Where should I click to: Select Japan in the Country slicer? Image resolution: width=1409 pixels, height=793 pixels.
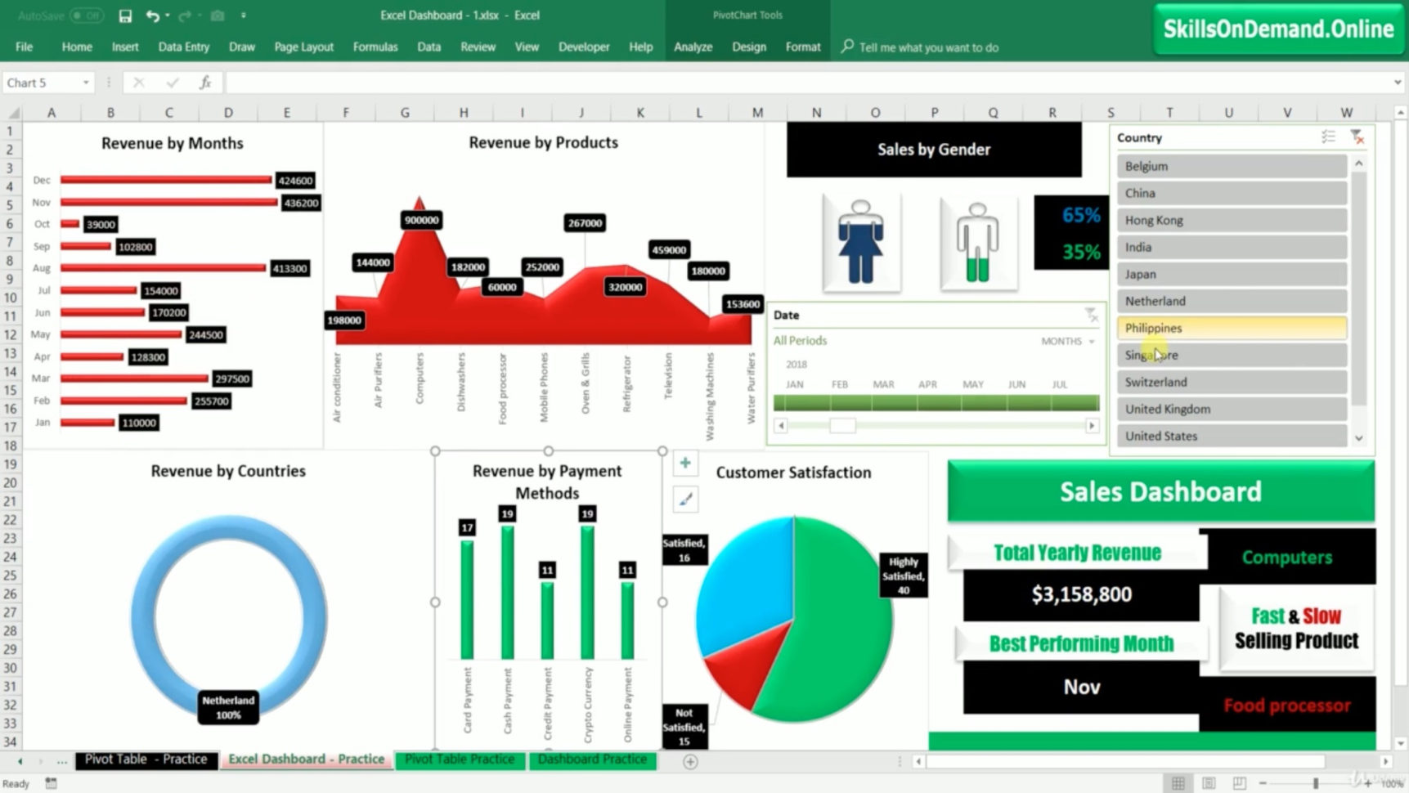[x=1231, y=274]
